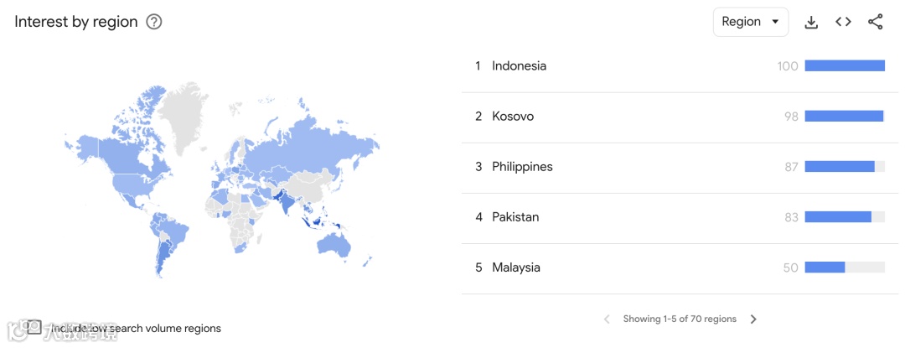The image size is (905, 348).
Task: Toggle Include low search volume regions checkbox
Action: click(34, 327)
